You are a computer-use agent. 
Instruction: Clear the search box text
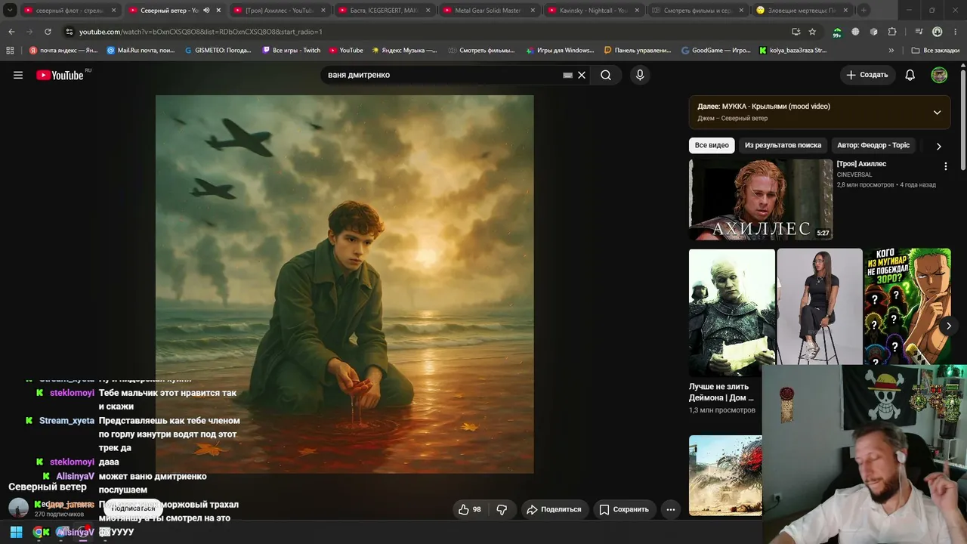click(582, 75)
